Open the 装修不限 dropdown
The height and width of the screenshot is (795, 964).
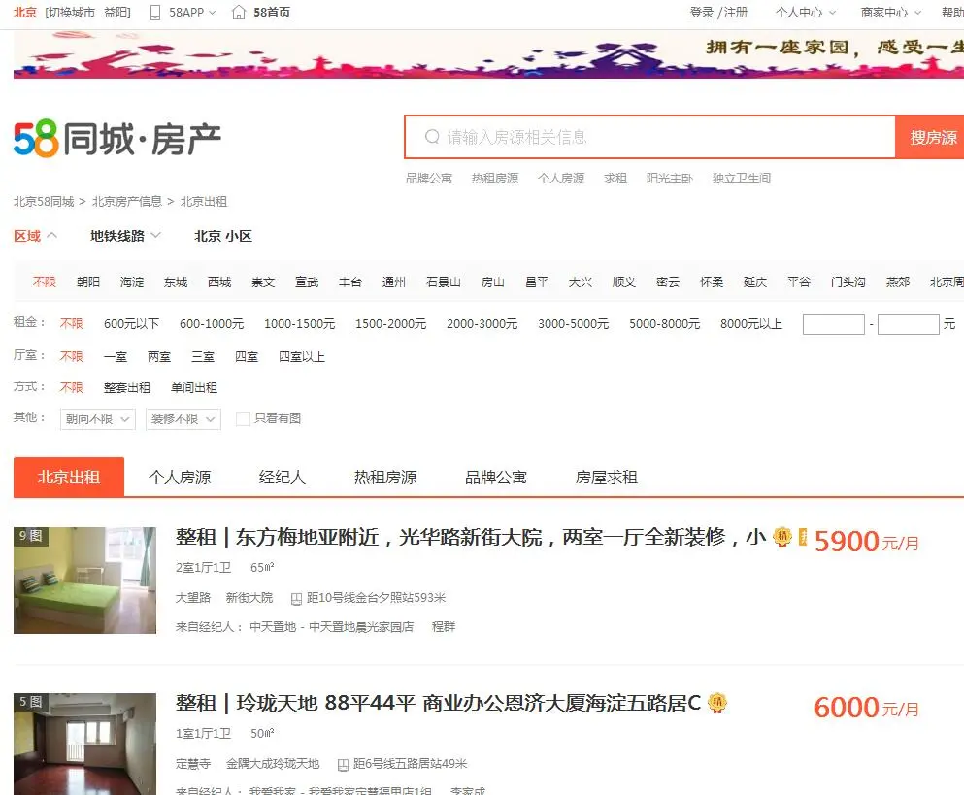coord(183,418)
